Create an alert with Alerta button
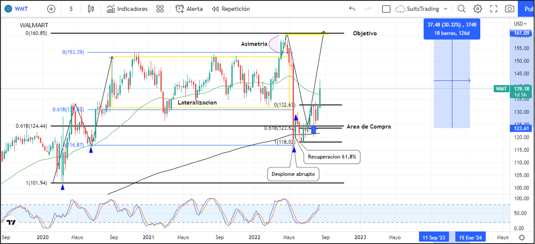Image resolution: width=535 pixels, height=244 pixels. 189,9
